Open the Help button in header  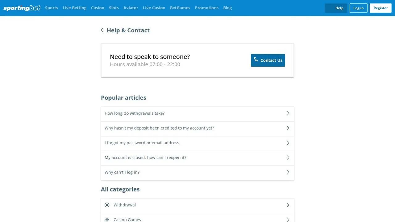[x=336, y=8]
